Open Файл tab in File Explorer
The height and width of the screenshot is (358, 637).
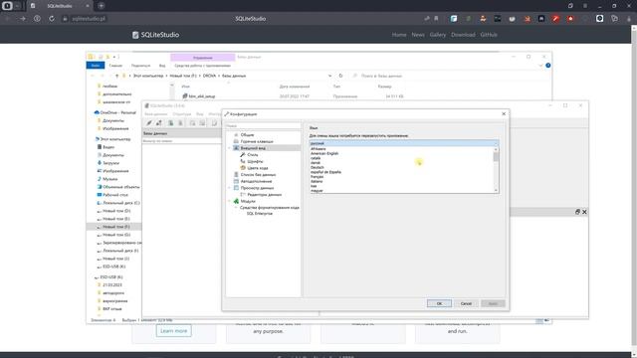coord(96,66)
